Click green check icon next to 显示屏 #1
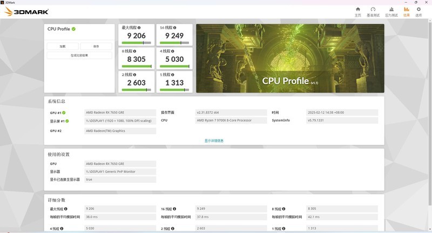 [x=67, y=121]
